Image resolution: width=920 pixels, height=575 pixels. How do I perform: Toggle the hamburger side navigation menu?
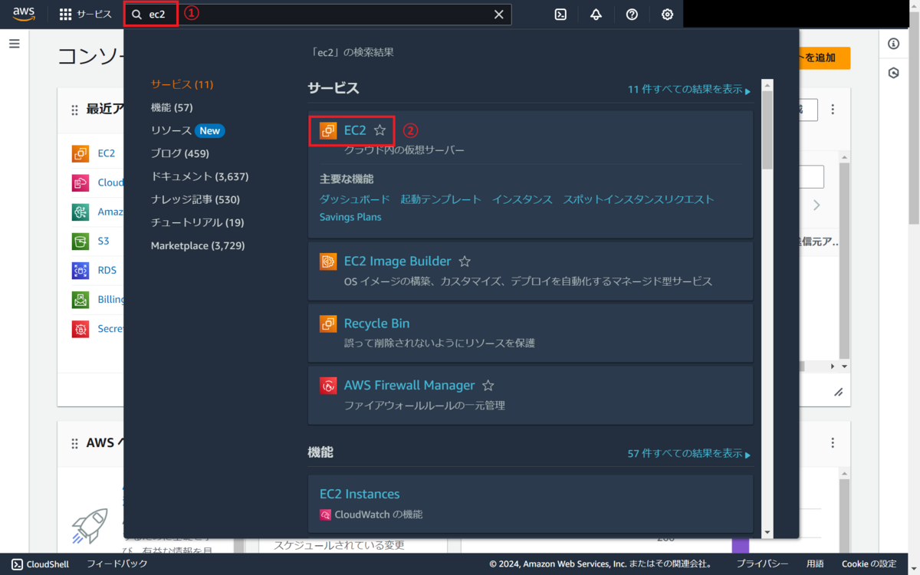coord(14,44)
